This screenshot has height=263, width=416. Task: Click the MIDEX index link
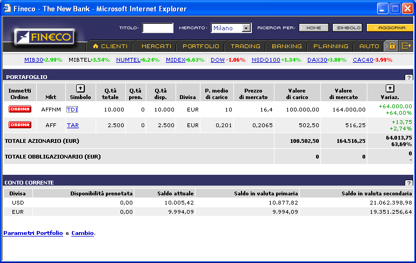pos(176,60)
